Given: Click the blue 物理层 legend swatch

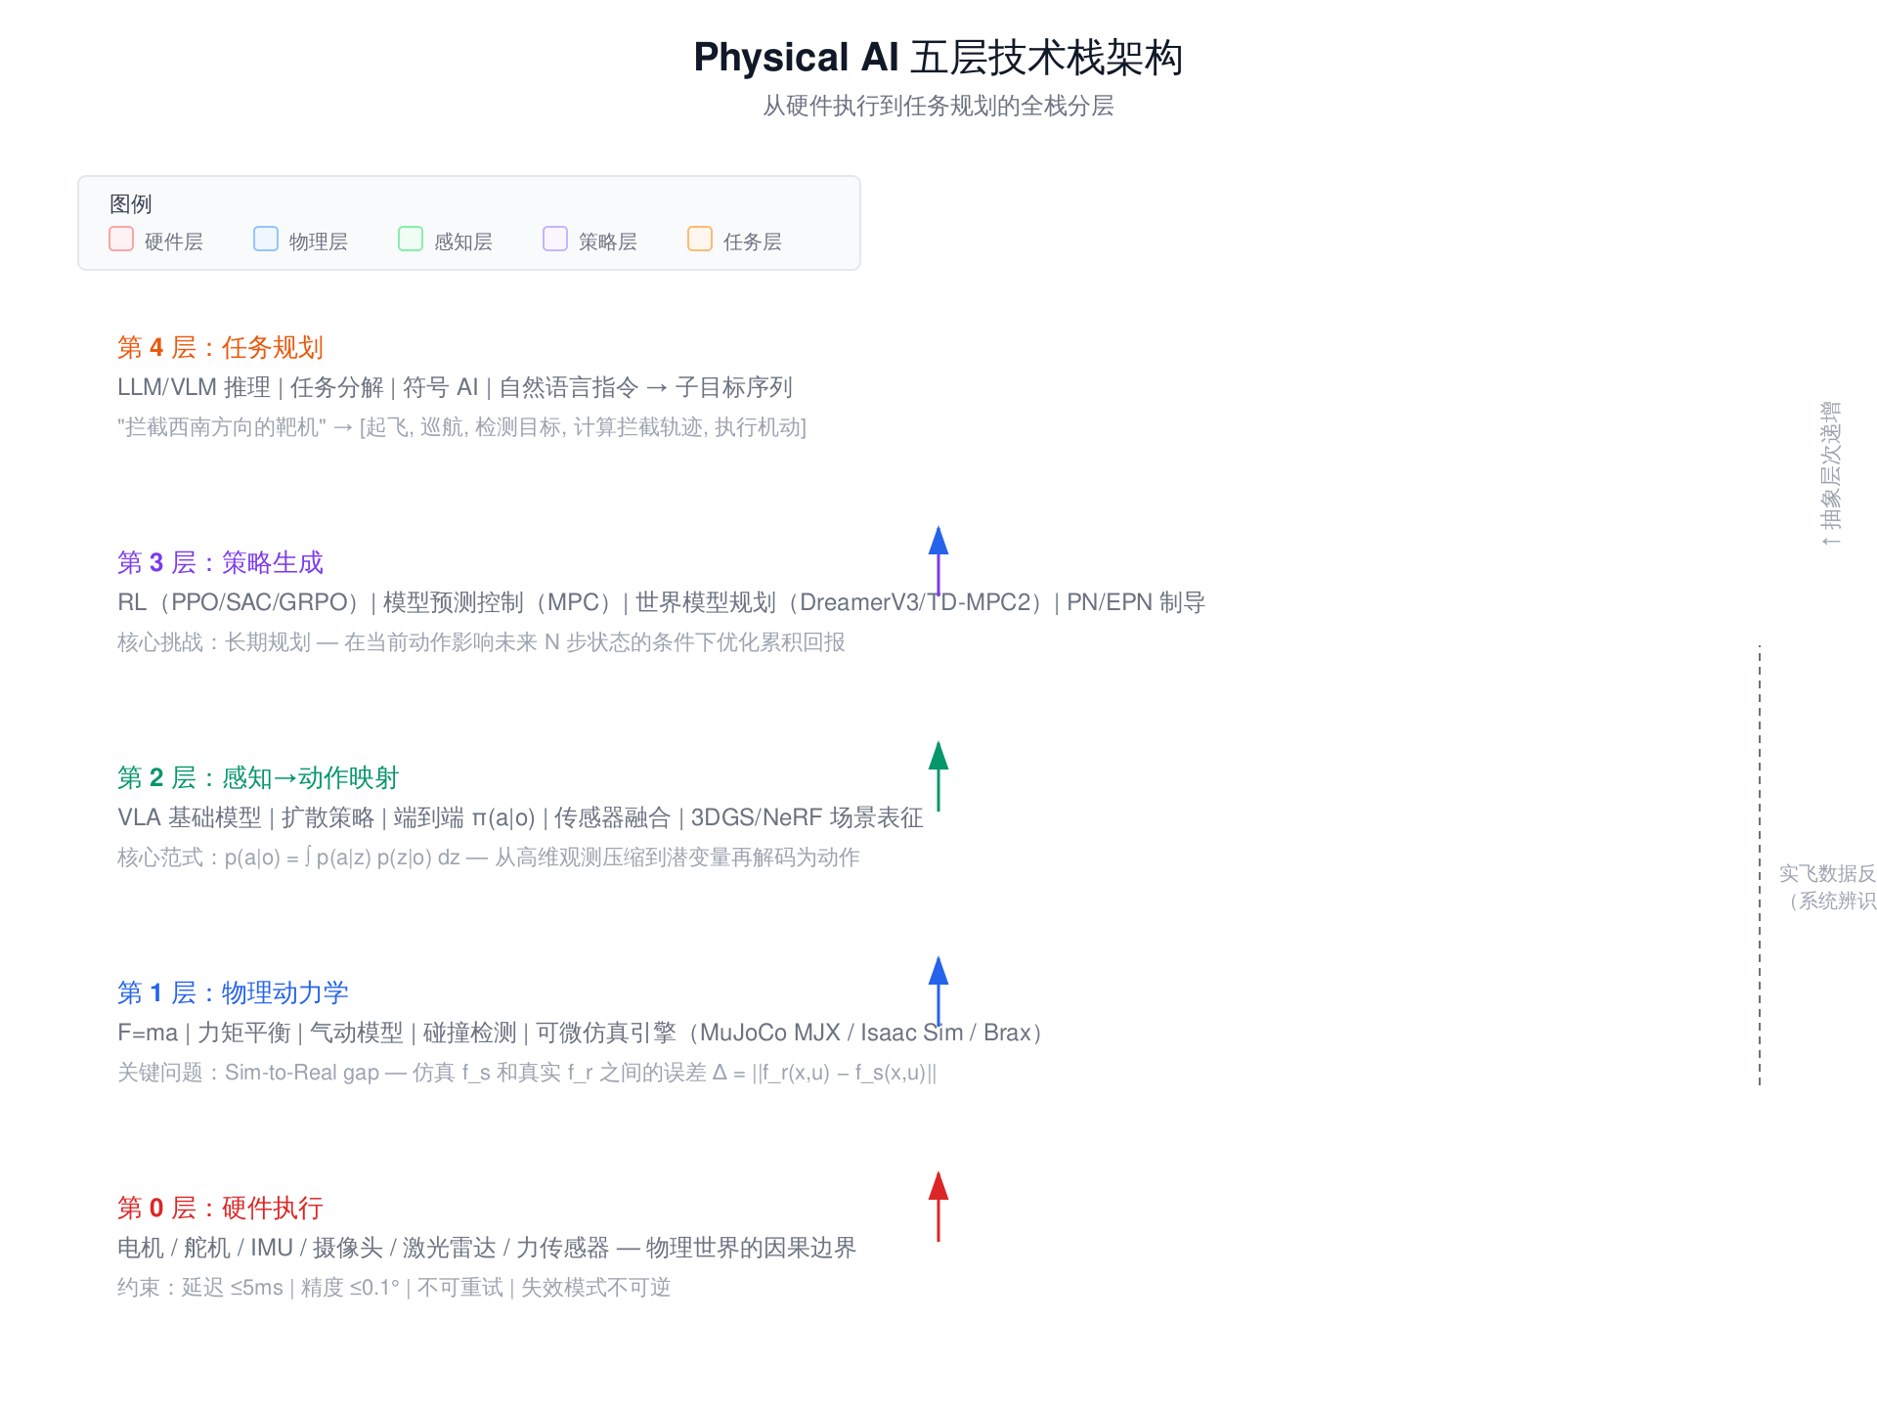Looking at the screenshot, I should pos(266,240).
